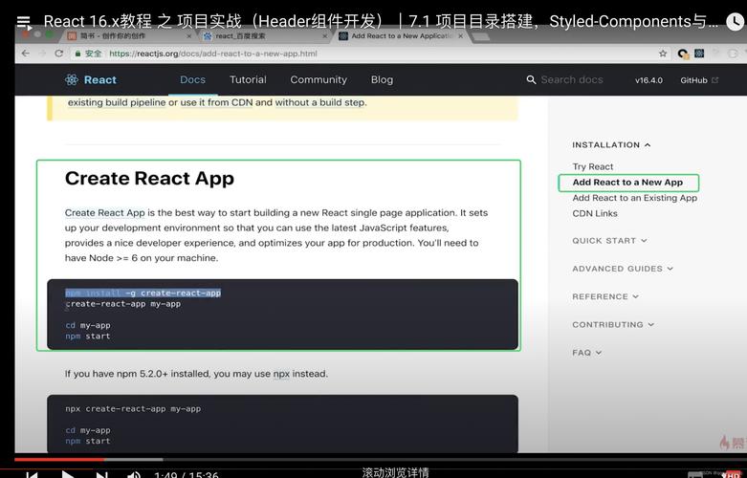Close the Add React to a New Application tab
Image resolution: width=747 pixels, height=478 pixels.
coord(461,35)
